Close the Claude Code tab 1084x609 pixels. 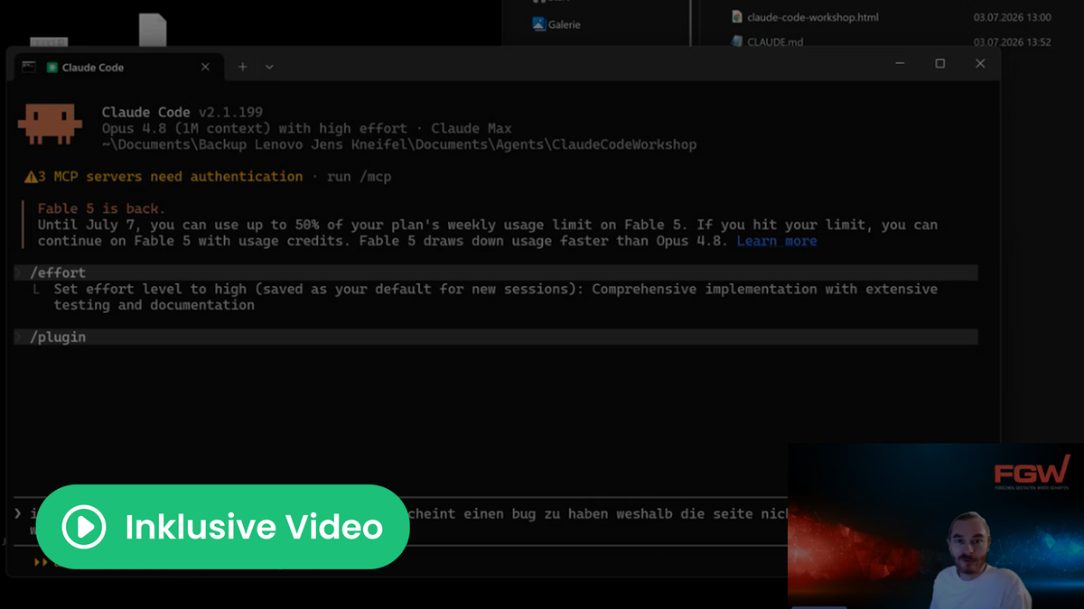205,67
